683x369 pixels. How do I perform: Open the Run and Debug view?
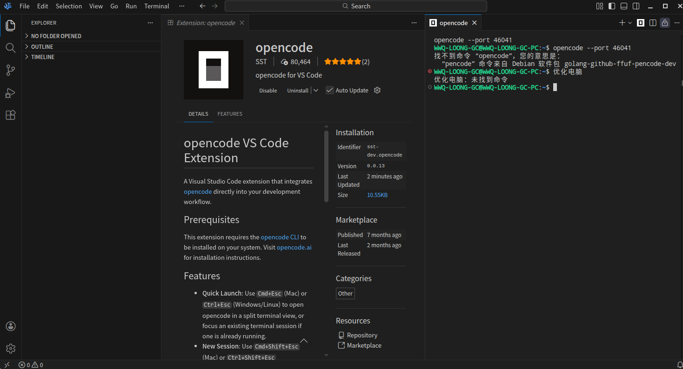pyautogui.click(x=10, y=93)
